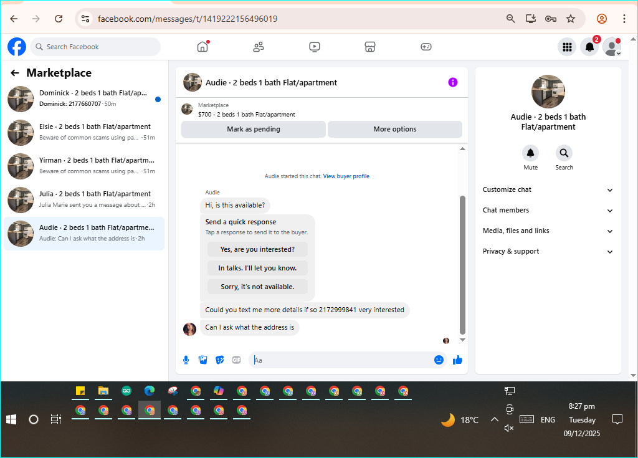The width and height of the screenshot is (638, 458).
Task: Expand the Privacy & support section
Action: 548,252
